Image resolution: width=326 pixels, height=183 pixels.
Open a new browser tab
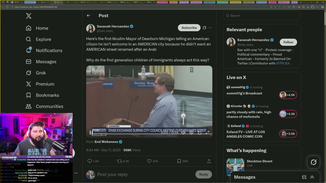point(301,2)
